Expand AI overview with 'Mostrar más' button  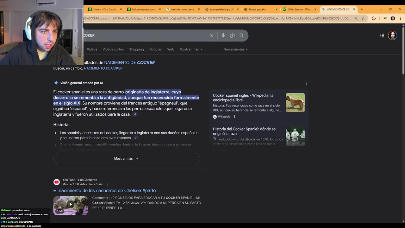click(x=127, y=158)
